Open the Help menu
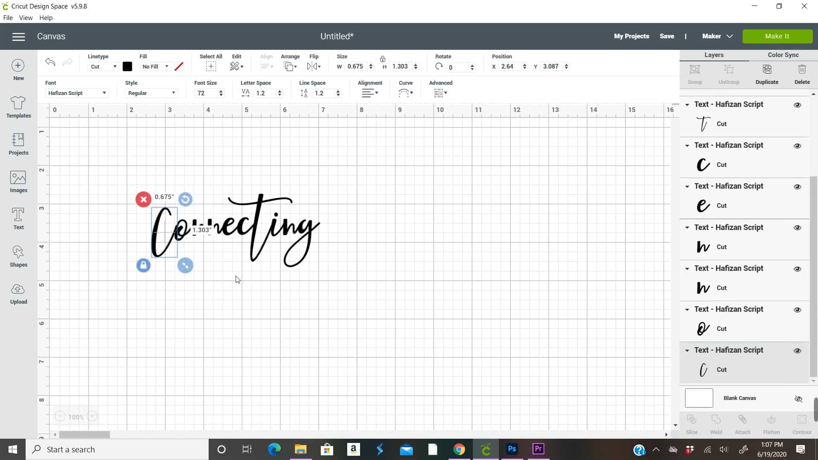 click(46, 18)
